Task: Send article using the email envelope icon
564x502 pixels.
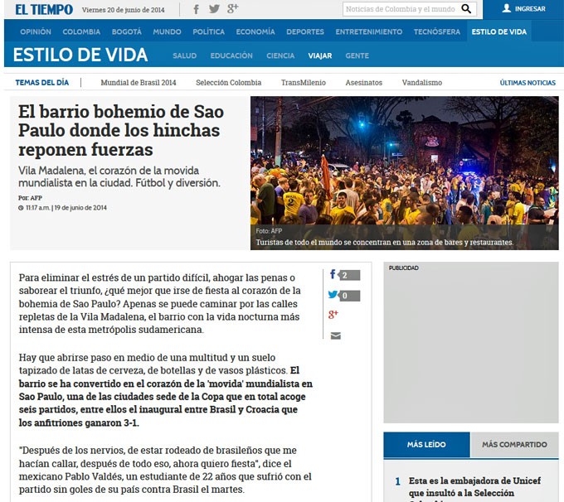Action: pyautogui.click(x=335, y=335)
